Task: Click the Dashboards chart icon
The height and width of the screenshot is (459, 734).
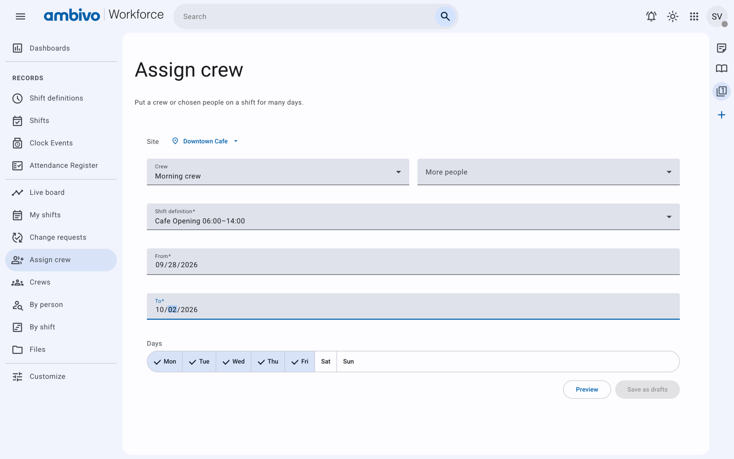Action: (17, 48)
